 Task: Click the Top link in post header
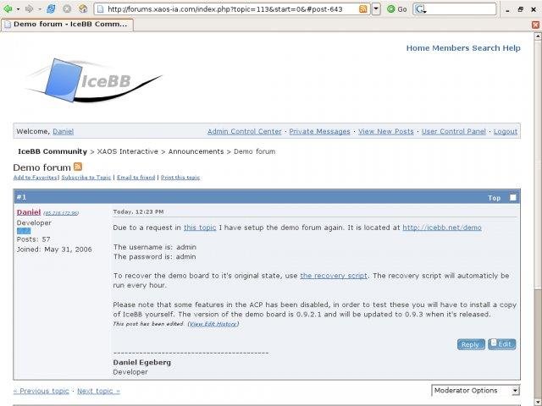(x=494, y=198)
